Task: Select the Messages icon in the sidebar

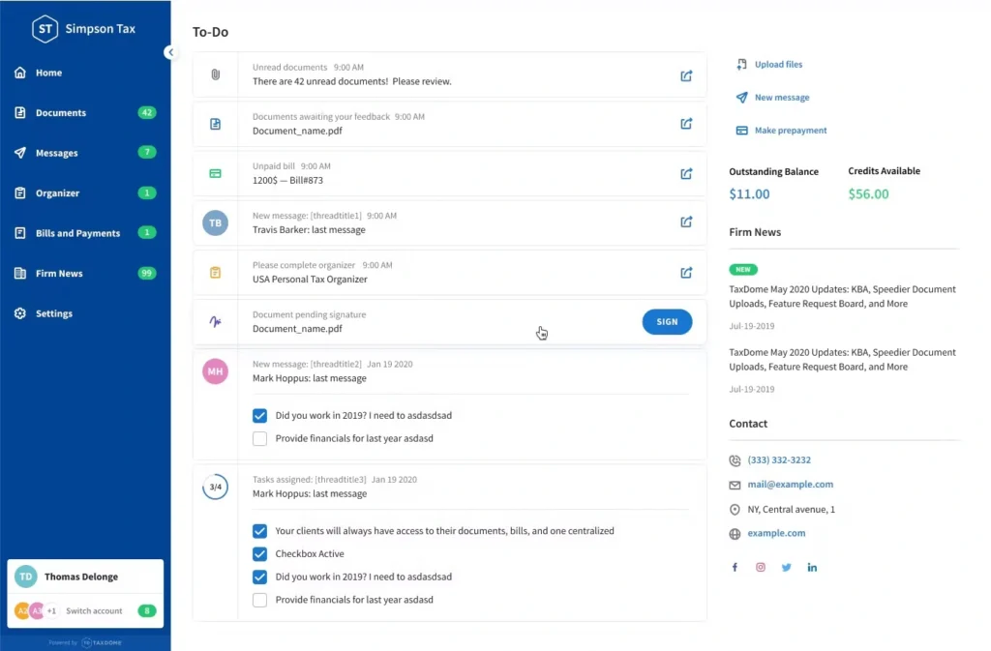Action: pyautogui.click(x=20, y=153)
